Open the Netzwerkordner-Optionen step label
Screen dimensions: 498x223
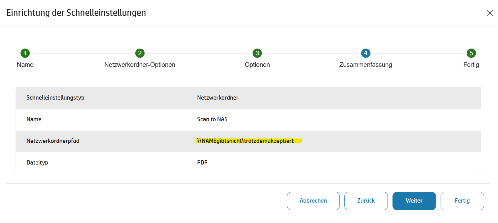140,65
